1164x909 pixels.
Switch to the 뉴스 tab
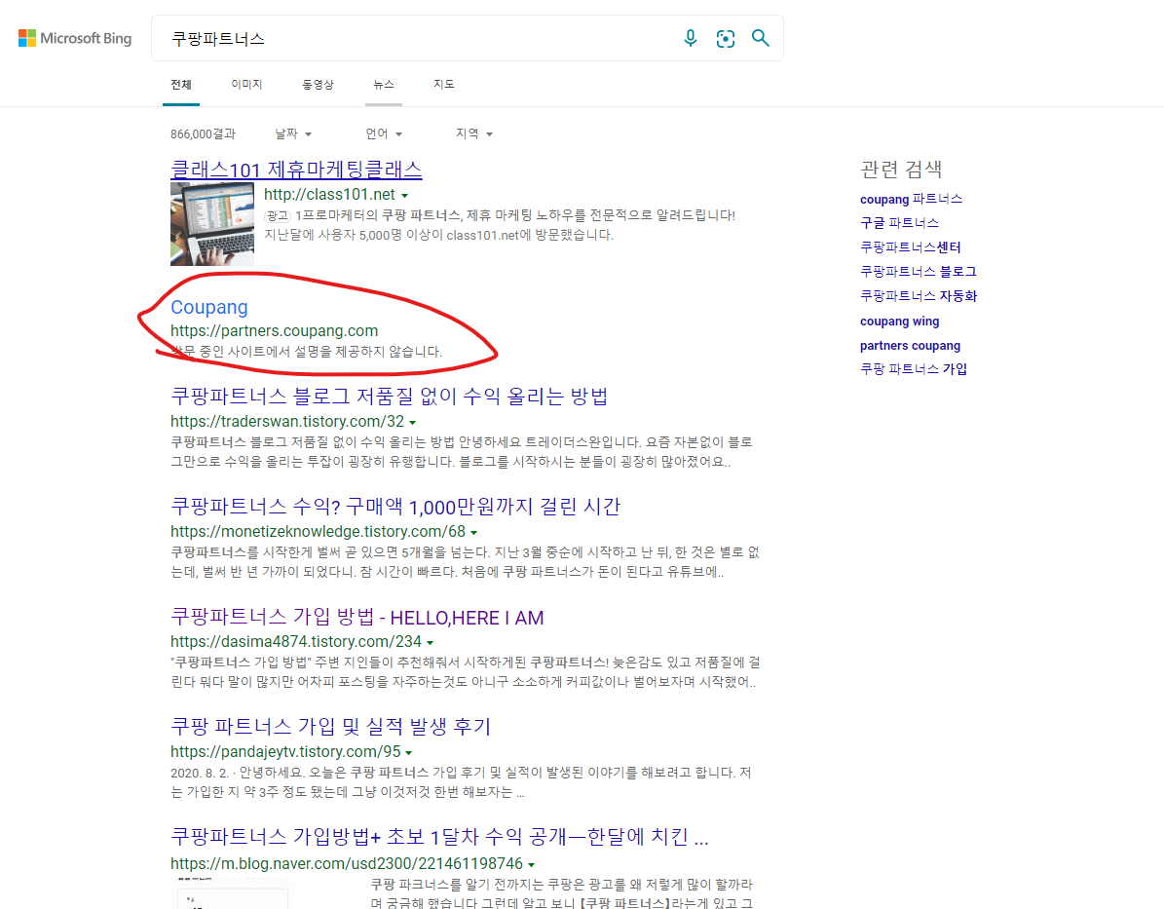point(384,85)
